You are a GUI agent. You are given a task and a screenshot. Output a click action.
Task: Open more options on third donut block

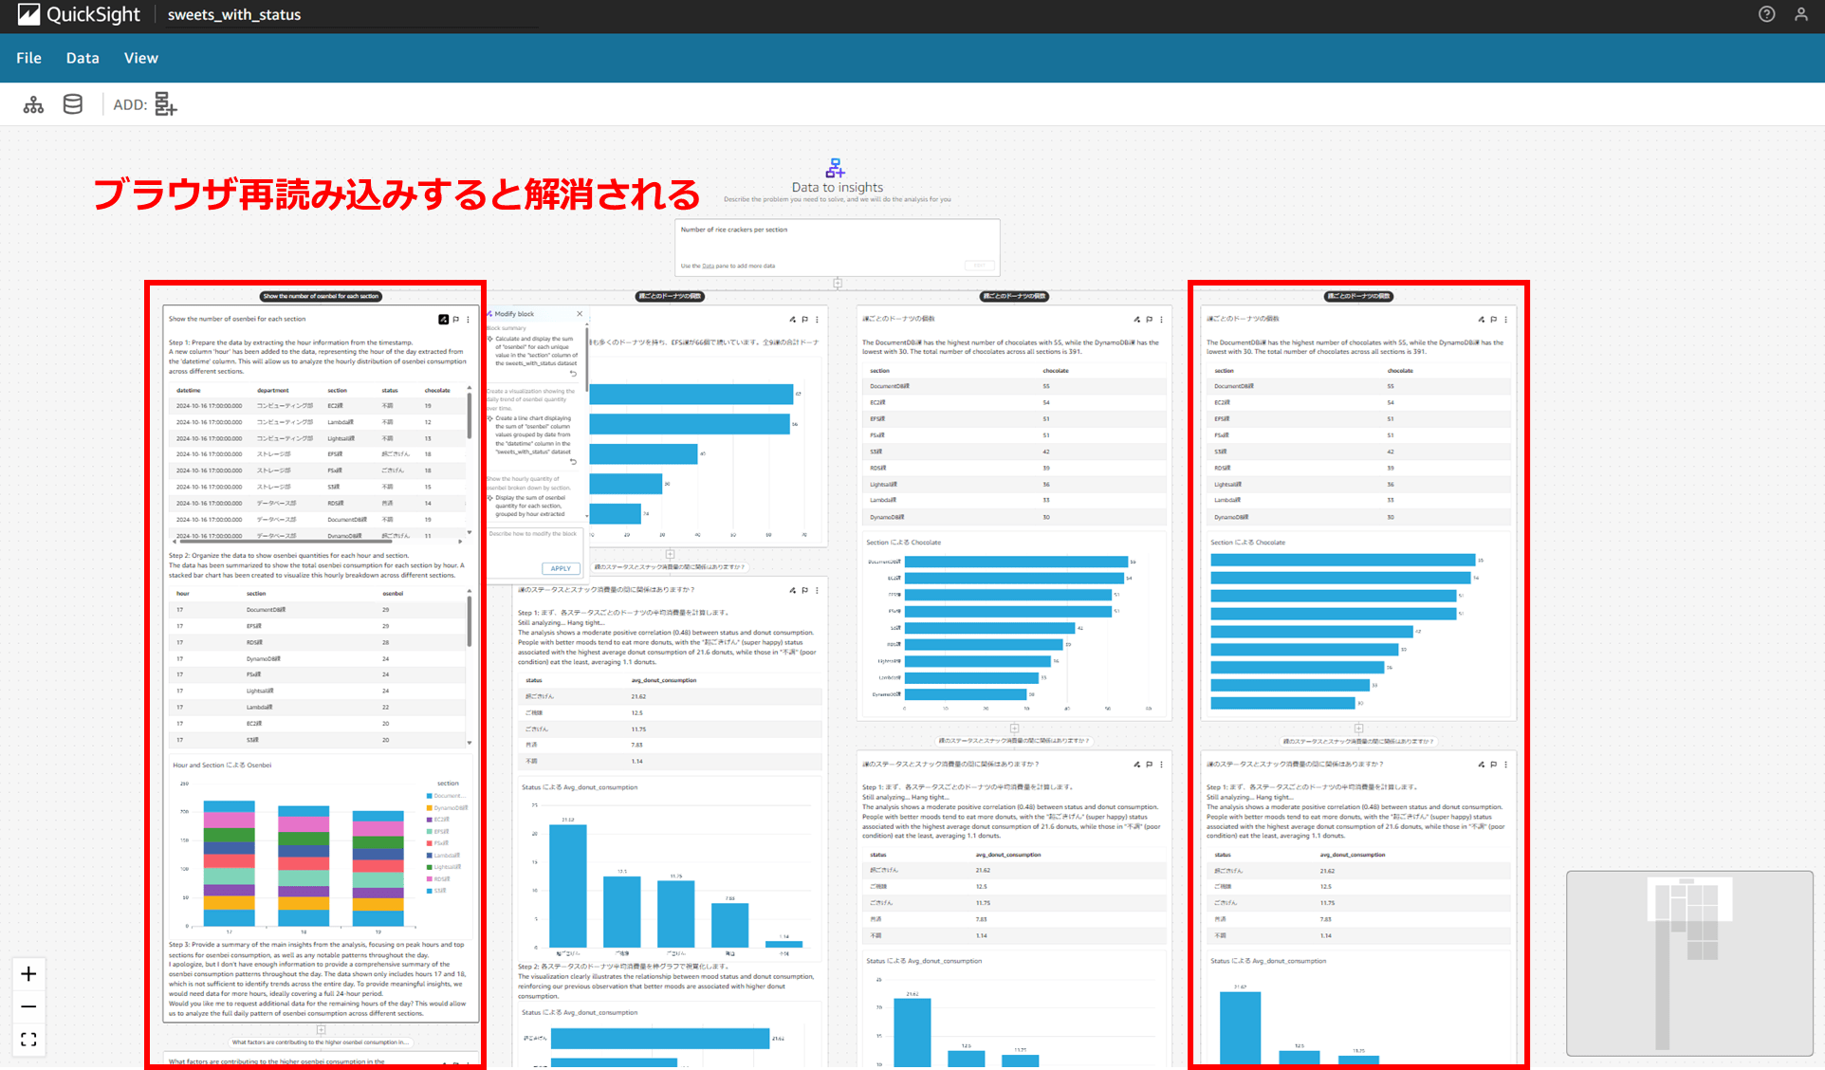click(x=1162, y=320)
